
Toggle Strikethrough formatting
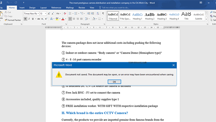click(x=39, y=19)
